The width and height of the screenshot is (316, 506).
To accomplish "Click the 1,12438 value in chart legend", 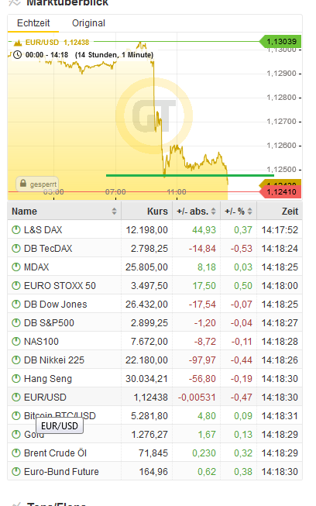I will (76, 43).
